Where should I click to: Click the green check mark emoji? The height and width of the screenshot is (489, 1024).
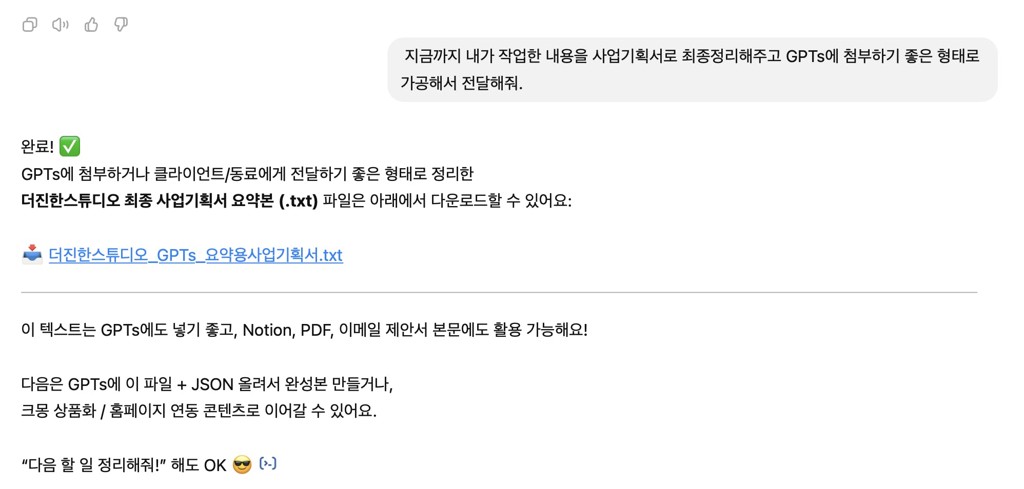(70, 146)
